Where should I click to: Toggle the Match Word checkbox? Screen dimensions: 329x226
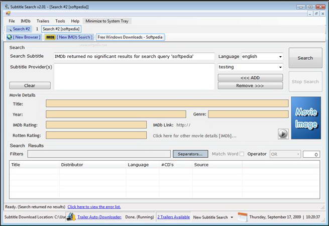tap(242, 154)
